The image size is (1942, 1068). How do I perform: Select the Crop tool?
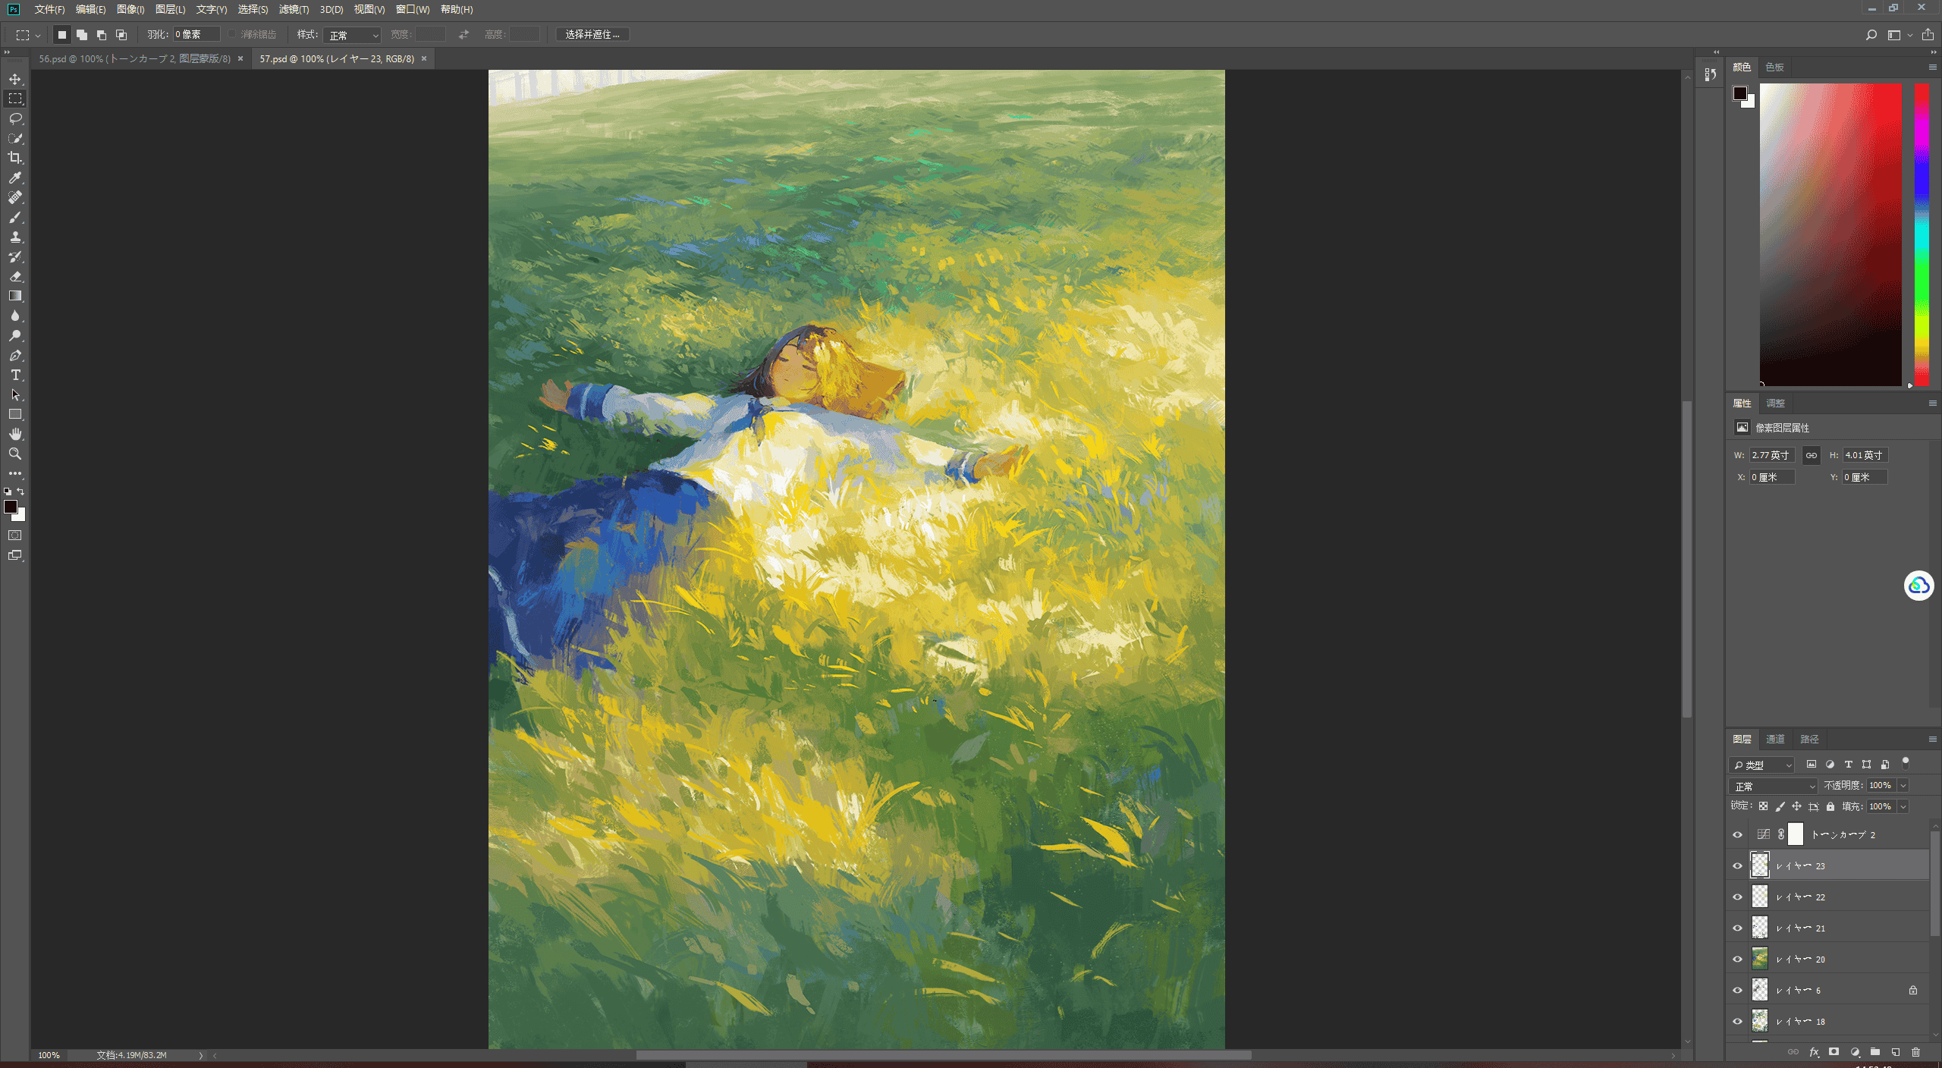pyautogui.click(x=15, y=158)
